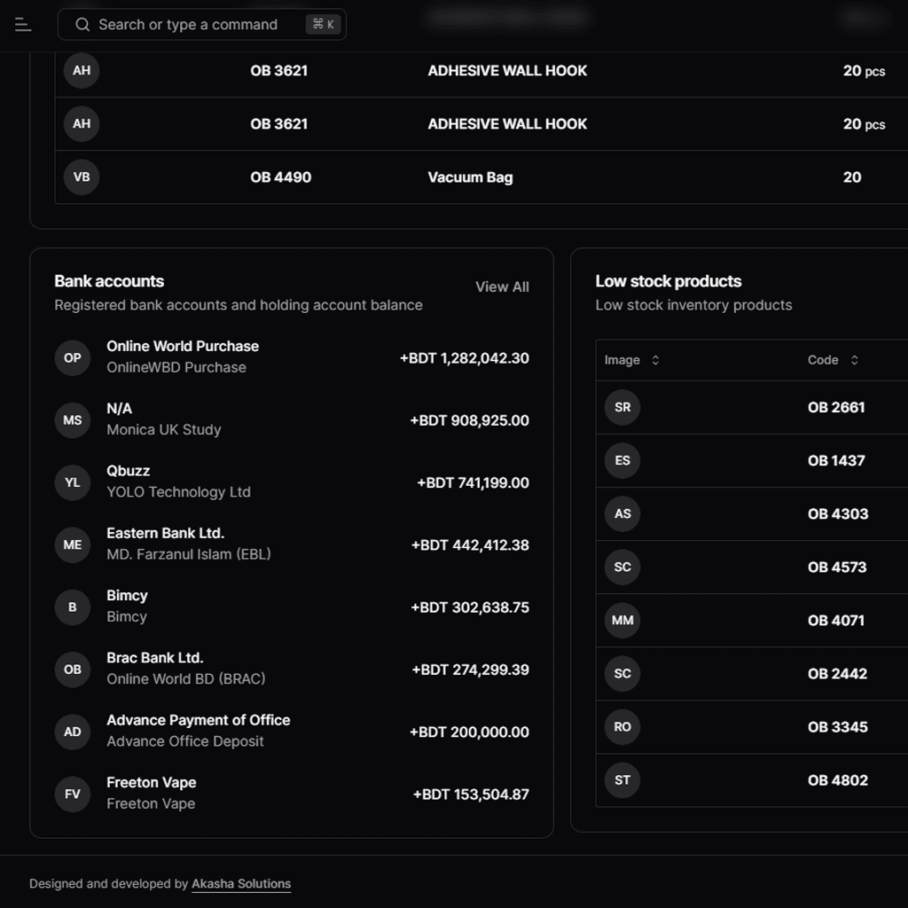Screen dimensions: 908x908
Task: Click product code OB 2442
Action: pos(837,674)
